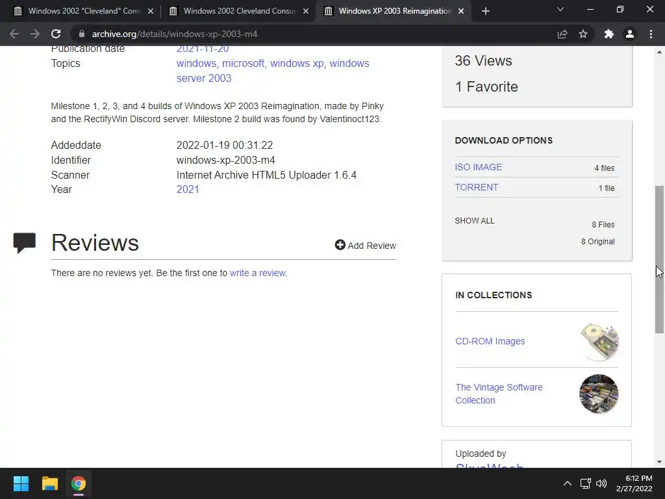This screenshot has height=499, width=665.
Task: Open The Vintage Software Collection link
Action: 499,394
